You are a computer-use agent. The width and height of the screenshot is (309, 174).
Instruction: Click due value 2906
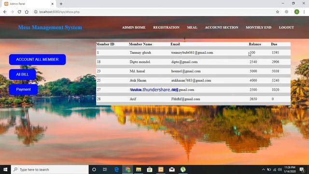(276, 62)
